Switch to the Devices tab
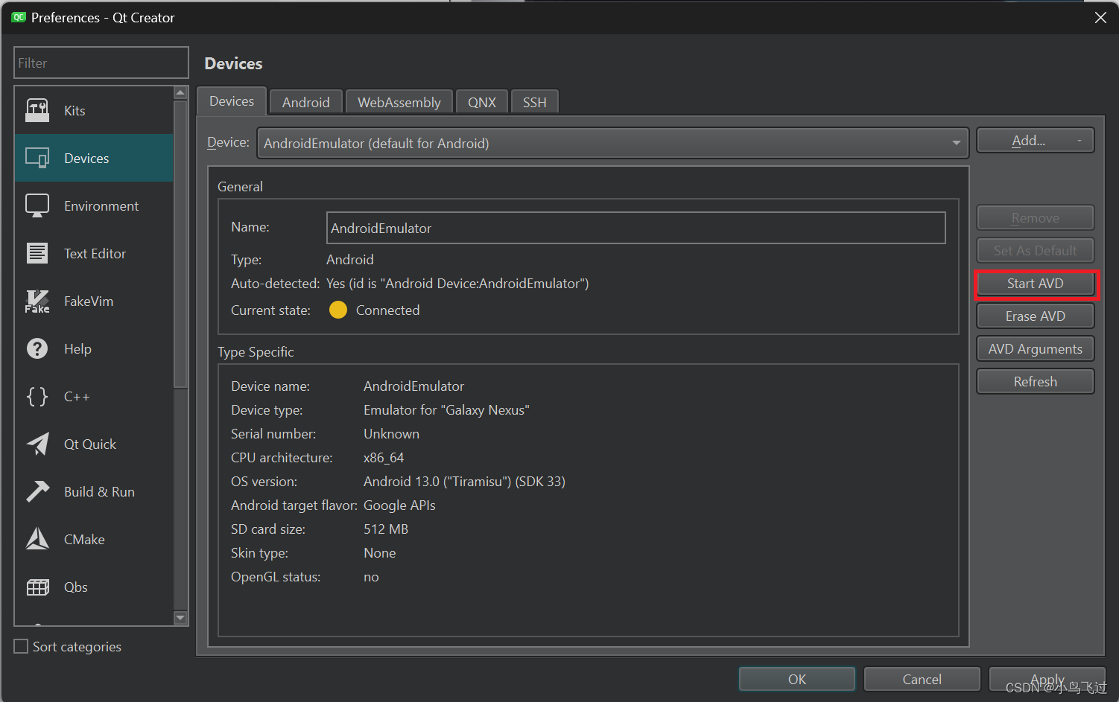Viewport: 1119px width, 702px height. click(232, 101)
